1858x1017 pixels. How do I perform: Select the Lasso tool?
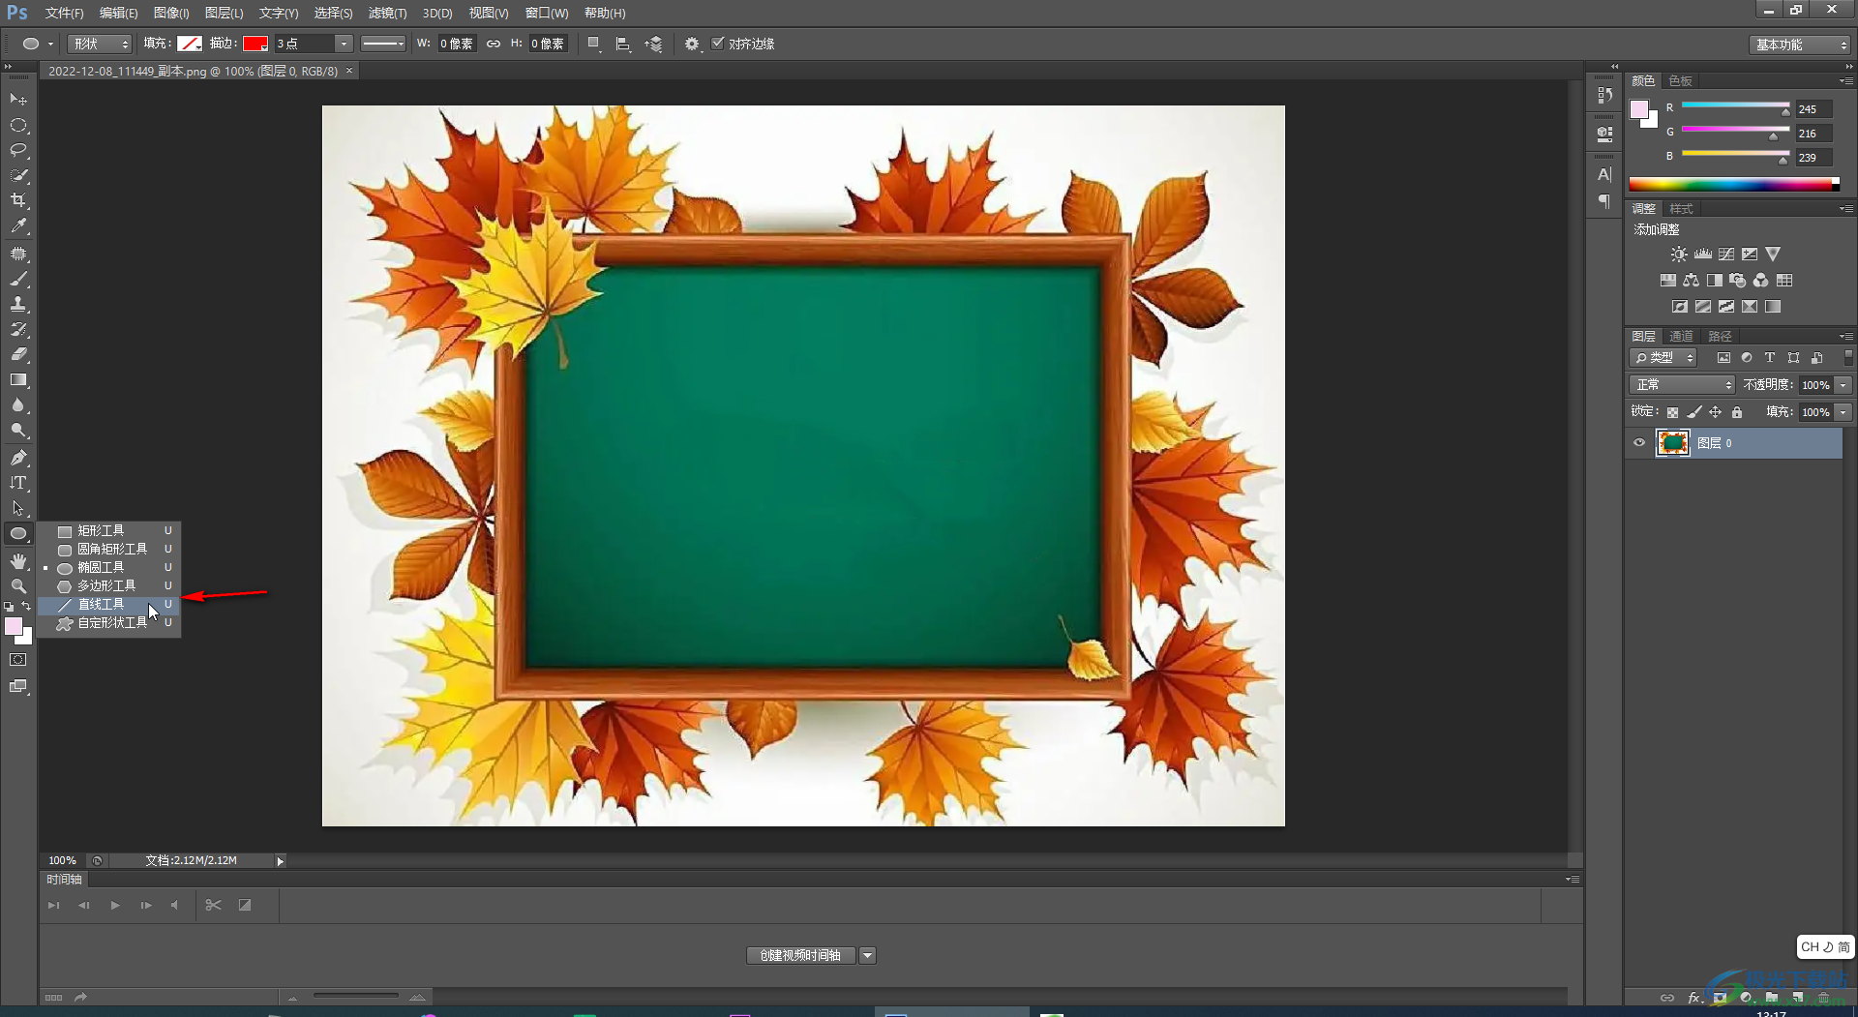click(18, 150)
